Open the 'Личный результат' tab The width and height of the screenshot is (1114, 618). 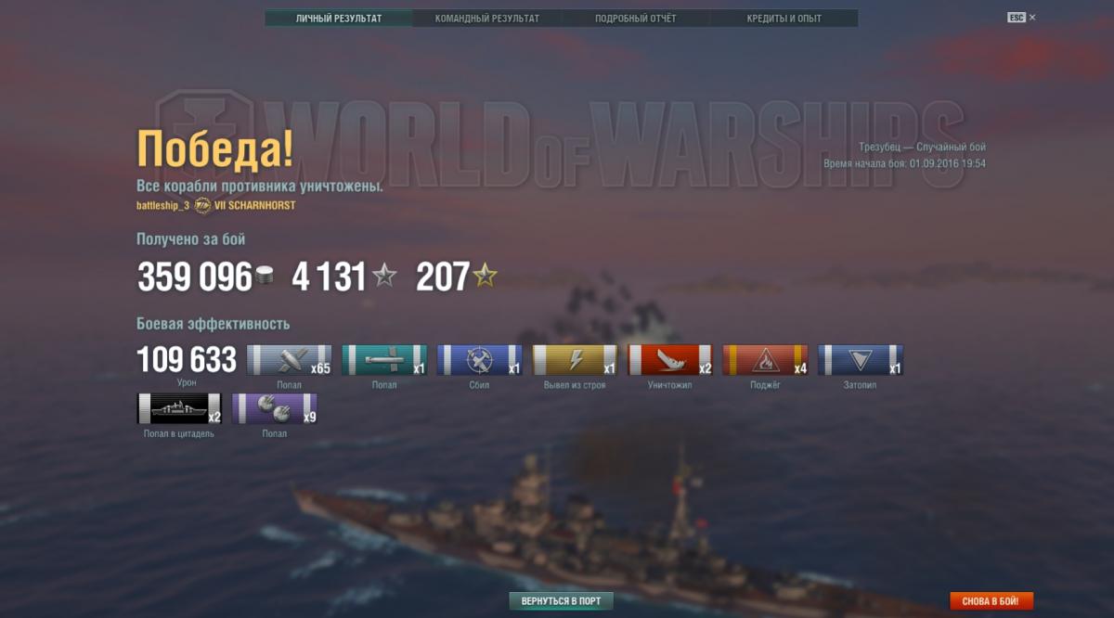[x=339, y=19]
